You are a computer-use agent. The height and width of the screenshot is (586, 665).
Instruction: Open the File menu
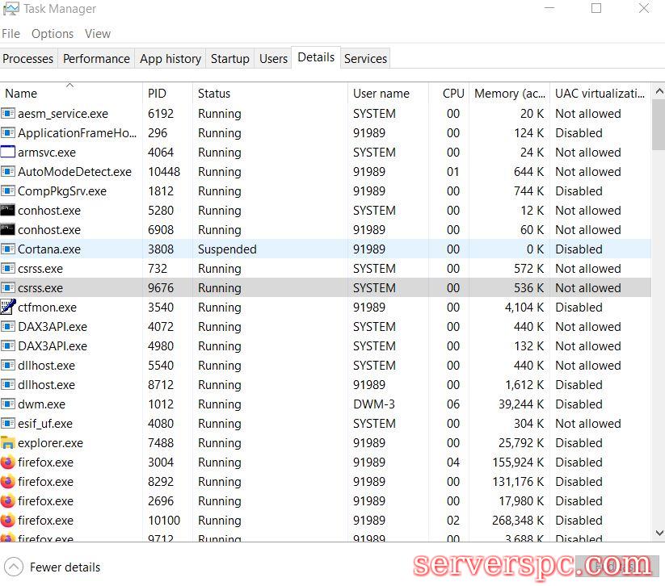(11, 34)
